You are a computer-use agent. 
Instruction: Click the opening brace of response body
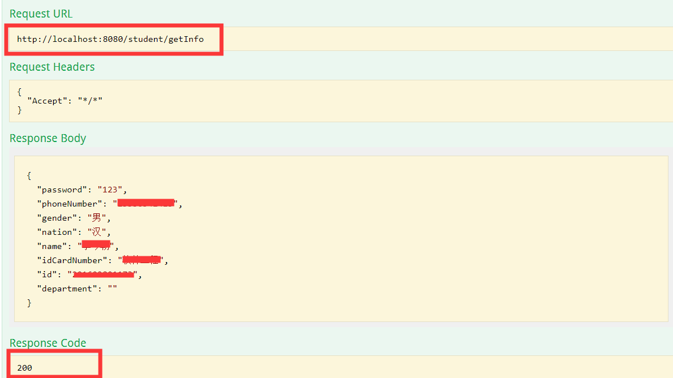[x=29, y=175]
